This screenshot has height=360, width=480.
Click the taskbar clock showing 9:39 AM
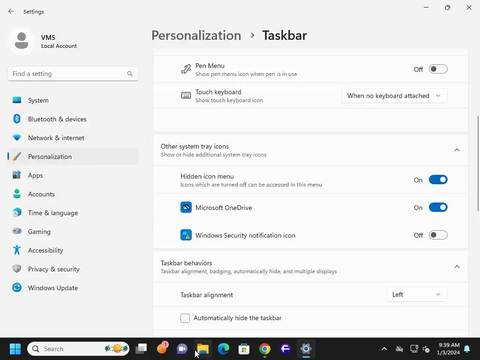point(448,349)
